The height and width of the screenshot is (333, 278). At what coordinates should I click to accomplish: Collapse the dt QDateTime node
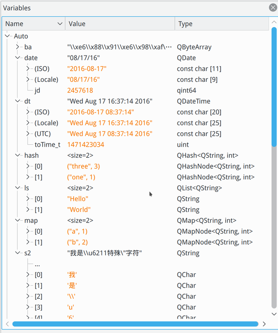[18, 101]
